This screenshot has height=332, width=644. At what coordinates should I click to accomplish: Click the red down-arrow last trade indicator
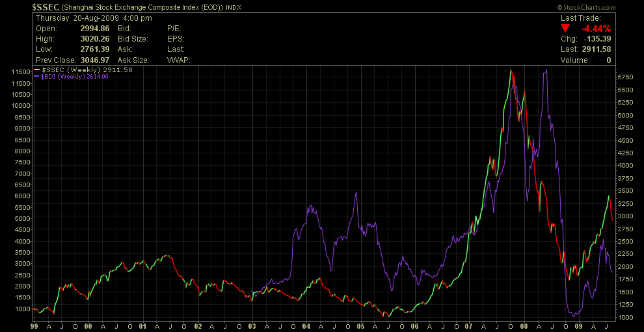[x=565, y=29]
